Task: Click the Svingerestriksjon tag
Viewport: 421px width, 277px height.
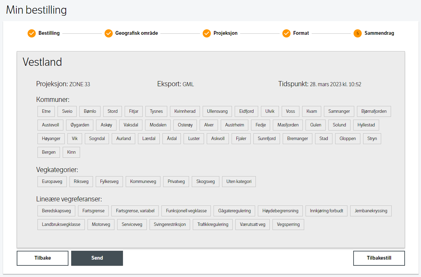Action: (x=170, y=225)
